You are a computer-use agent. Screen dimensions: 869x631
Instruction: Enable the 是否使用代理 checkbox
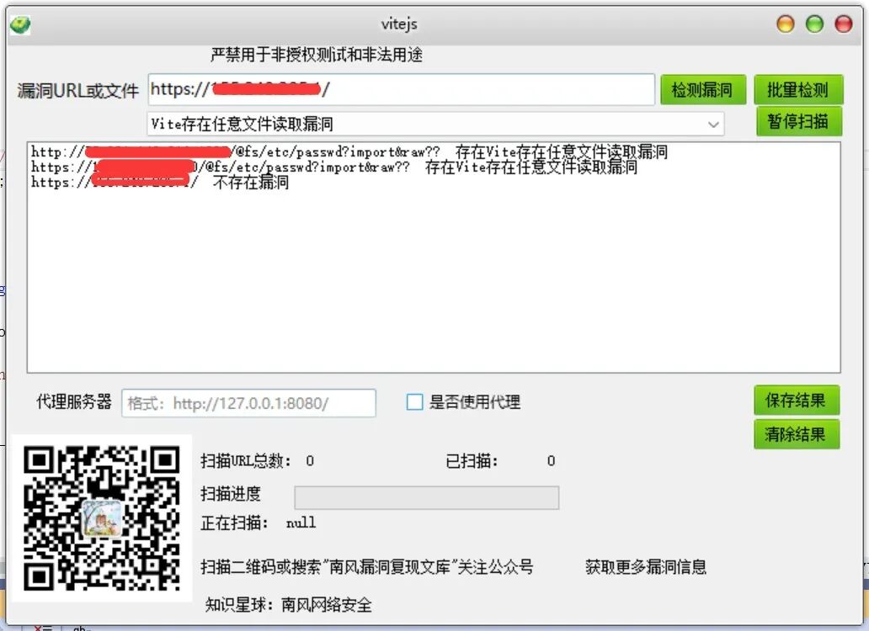coord(414,402)
